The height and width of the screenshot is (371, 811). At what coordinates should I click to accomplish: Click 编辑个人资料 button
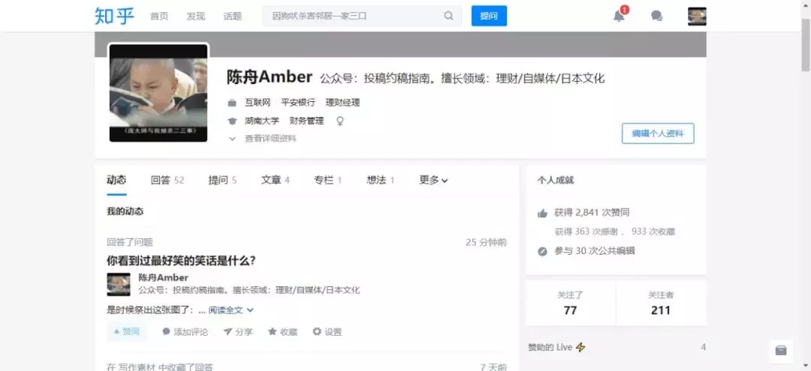(658, 133)
